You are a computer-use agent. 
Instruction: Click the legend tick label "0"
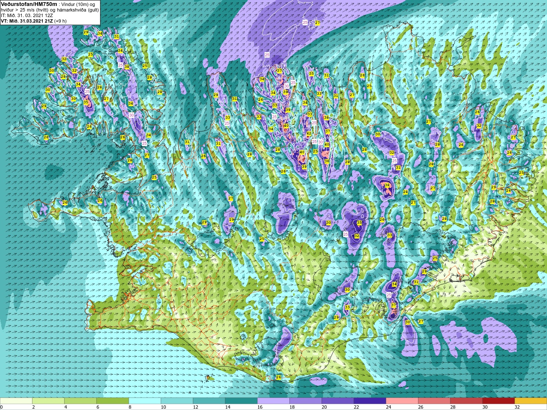click(2, 407)
